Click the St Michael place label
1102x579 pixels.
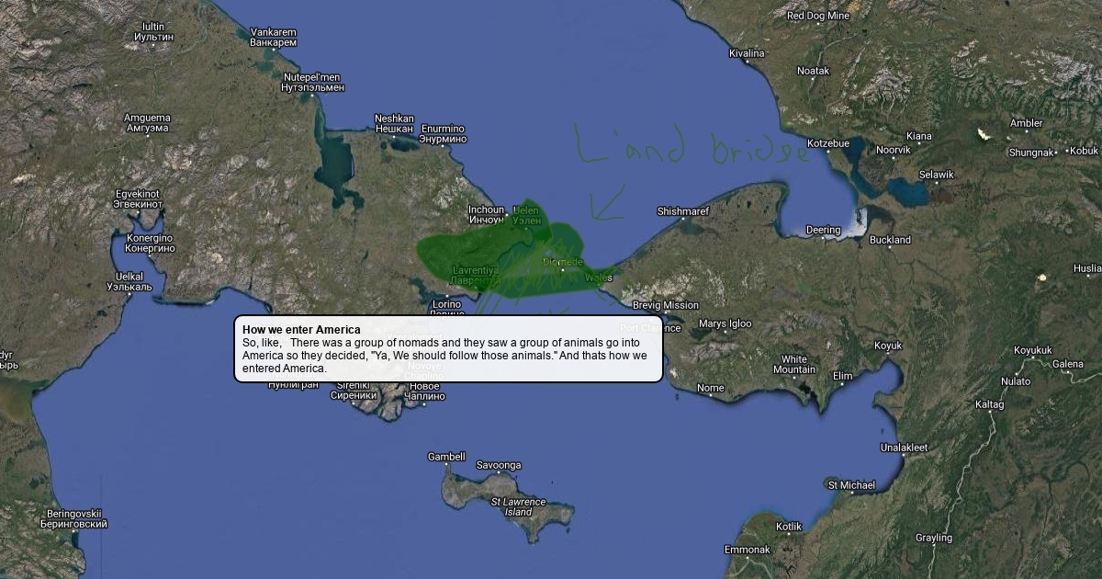point(851,484)
